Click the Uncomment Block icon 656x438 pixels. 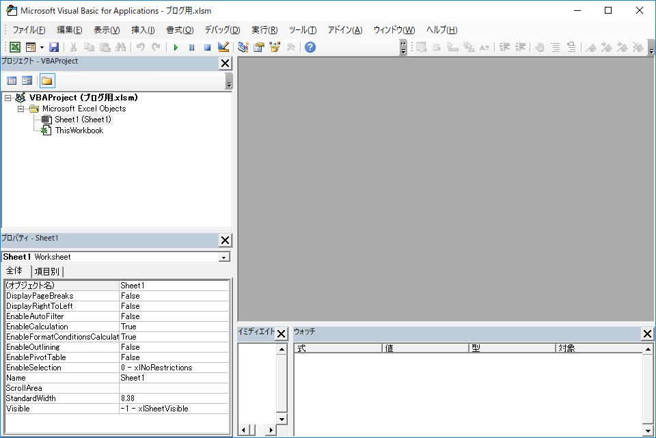pyautogui.click(x=571, y=47)
